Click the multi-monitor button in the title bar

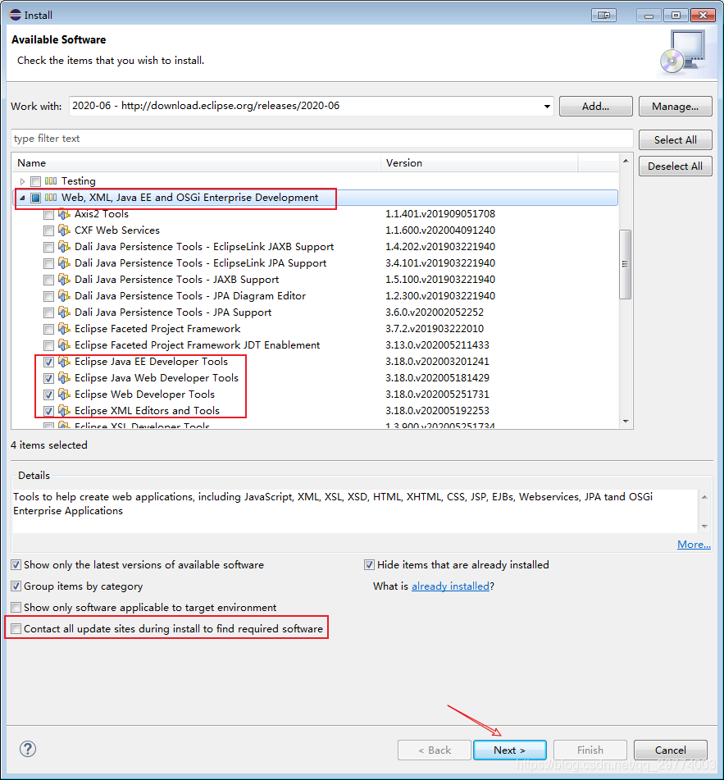603,16
